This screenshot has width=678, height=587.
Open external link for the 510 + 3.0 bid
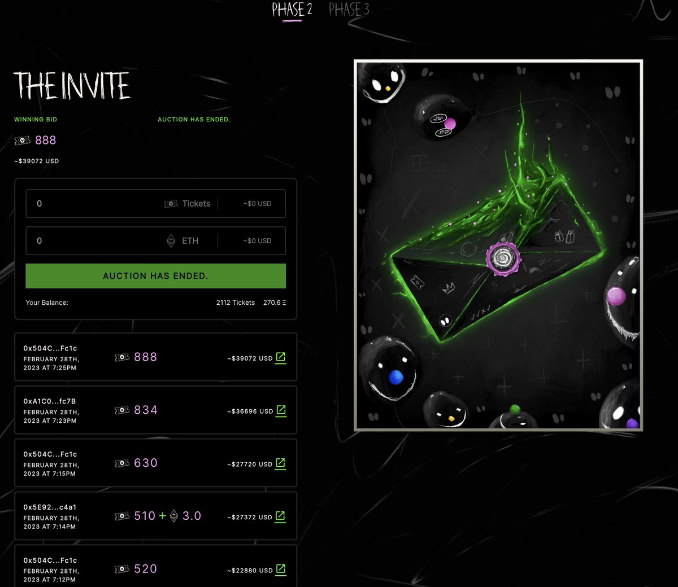(x=281, y=516)
